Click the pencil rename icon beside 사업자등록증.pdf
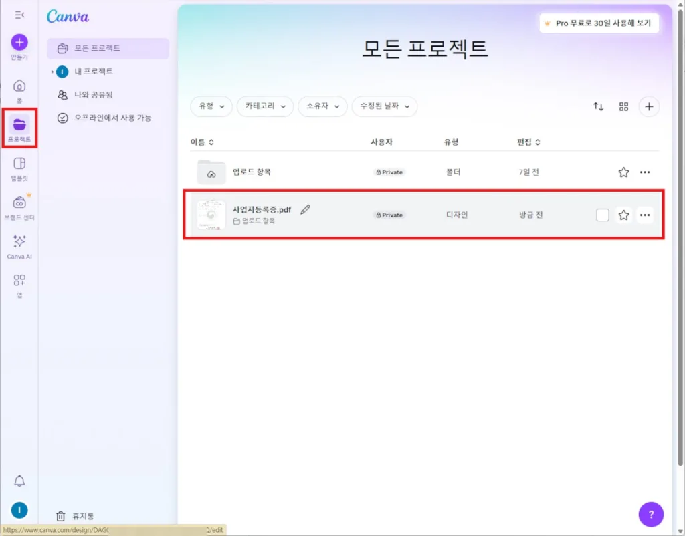Image resolution: width=685 pixels, height=536 pixels. [305, 209]
